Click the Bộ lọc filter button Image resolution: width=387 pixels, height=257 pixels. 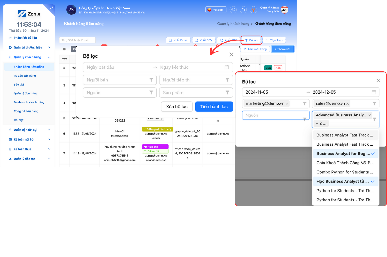[251, 40]
